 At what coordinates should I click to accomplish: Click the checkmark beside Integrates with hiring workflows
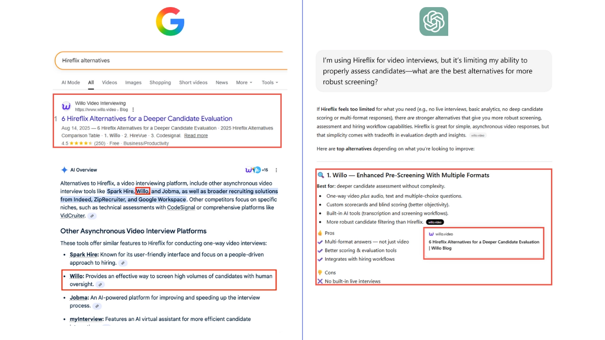[x=320, y=259]
